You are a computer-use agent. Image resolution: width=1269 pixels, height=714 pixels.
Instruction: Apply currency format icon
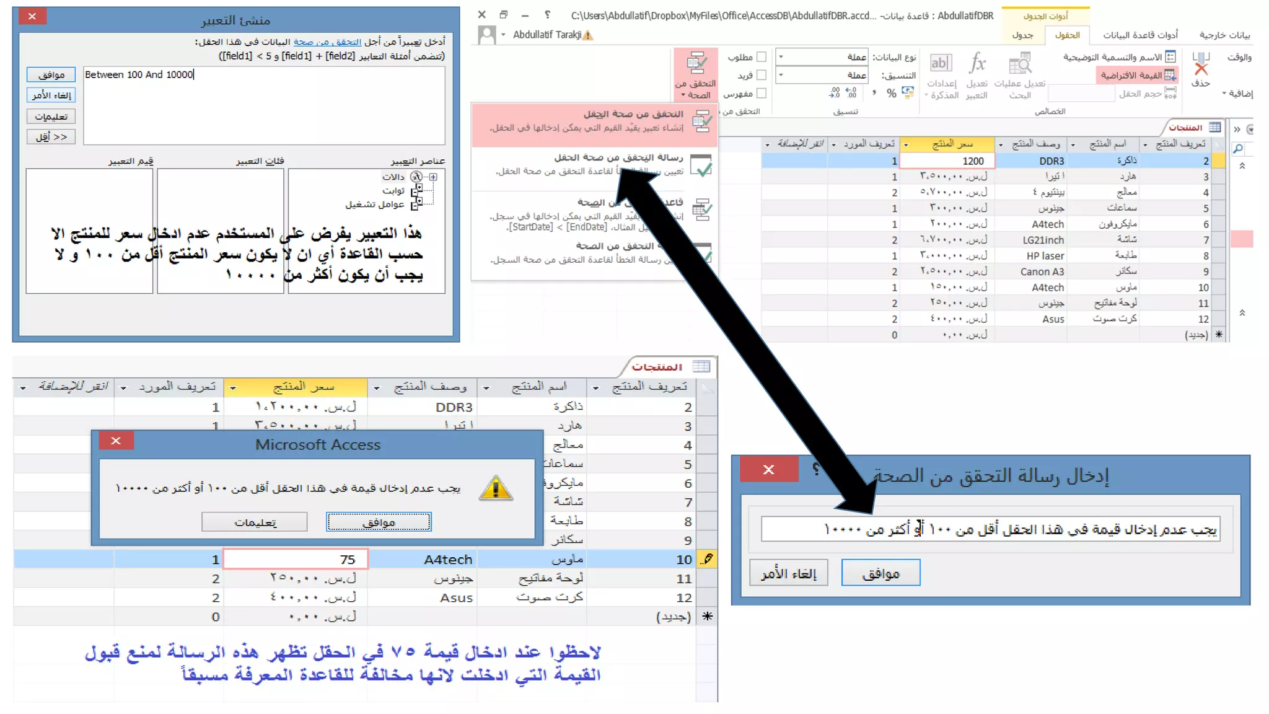[x=907, y=93]
